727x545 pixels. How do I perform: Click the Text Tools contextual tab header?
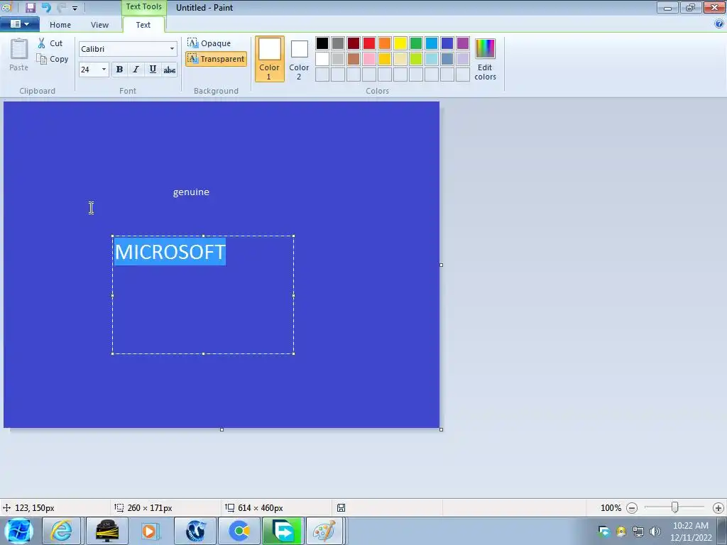[143, 7]
